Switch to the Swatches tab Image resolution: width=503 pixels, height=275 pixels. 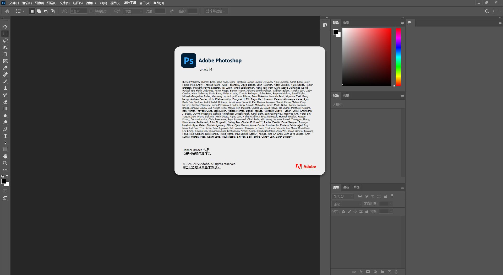(x=346, y=23)
